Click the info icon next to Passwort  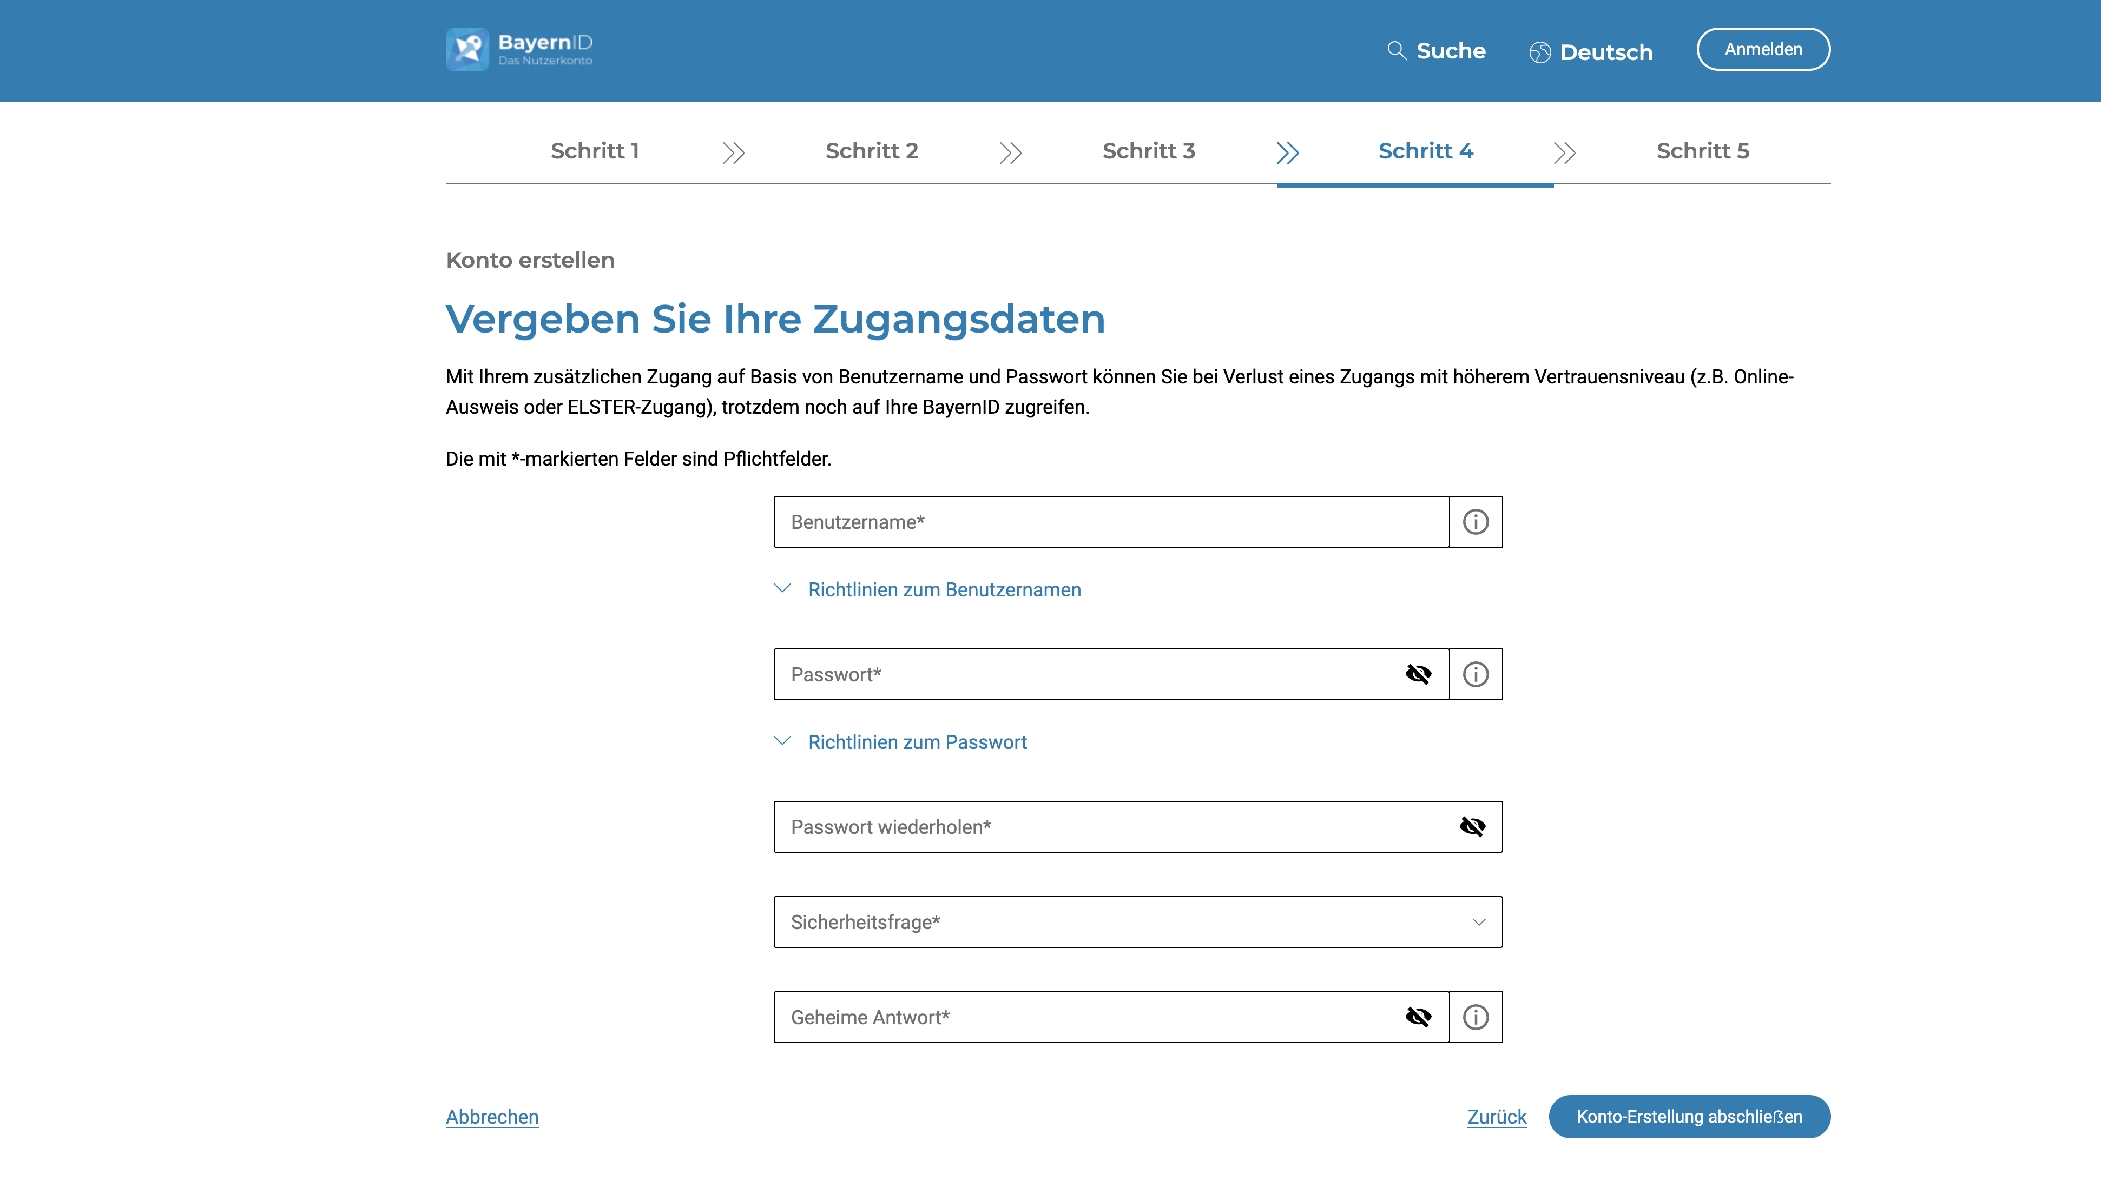(x=1475, y=673)
